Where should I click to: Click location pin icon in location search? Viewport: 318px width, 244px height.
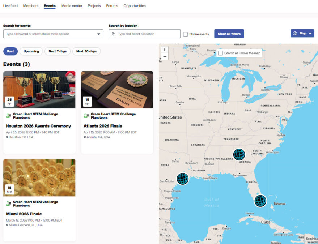click(x=113, y=34)
